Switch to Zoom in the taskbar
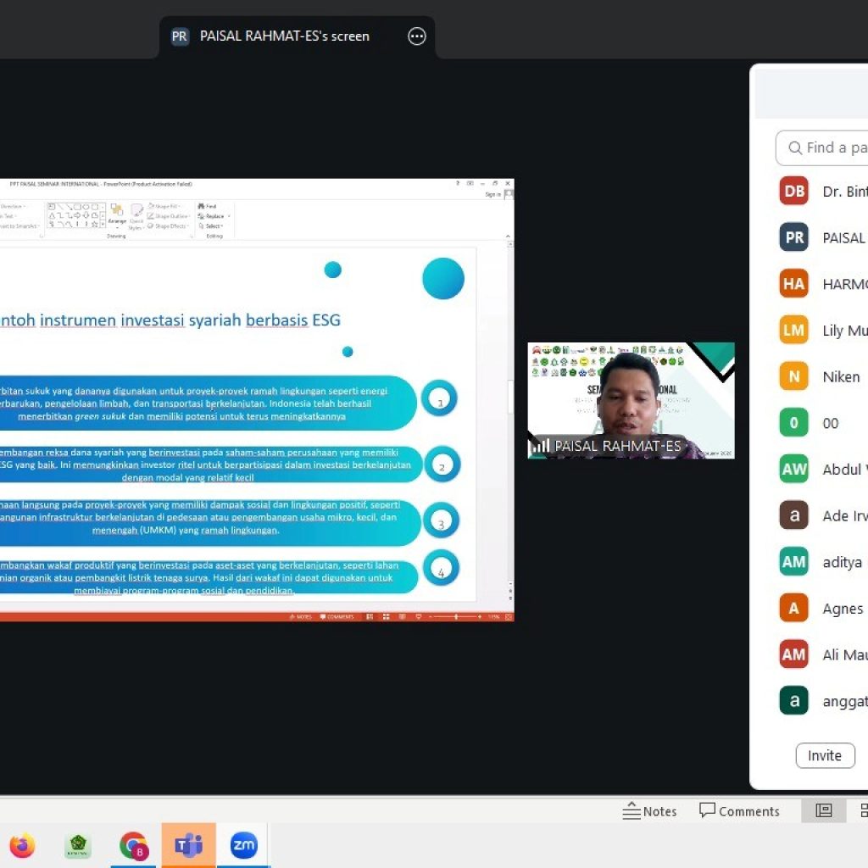This screenshot has height=868, width=868. click(x=243, y=845)
